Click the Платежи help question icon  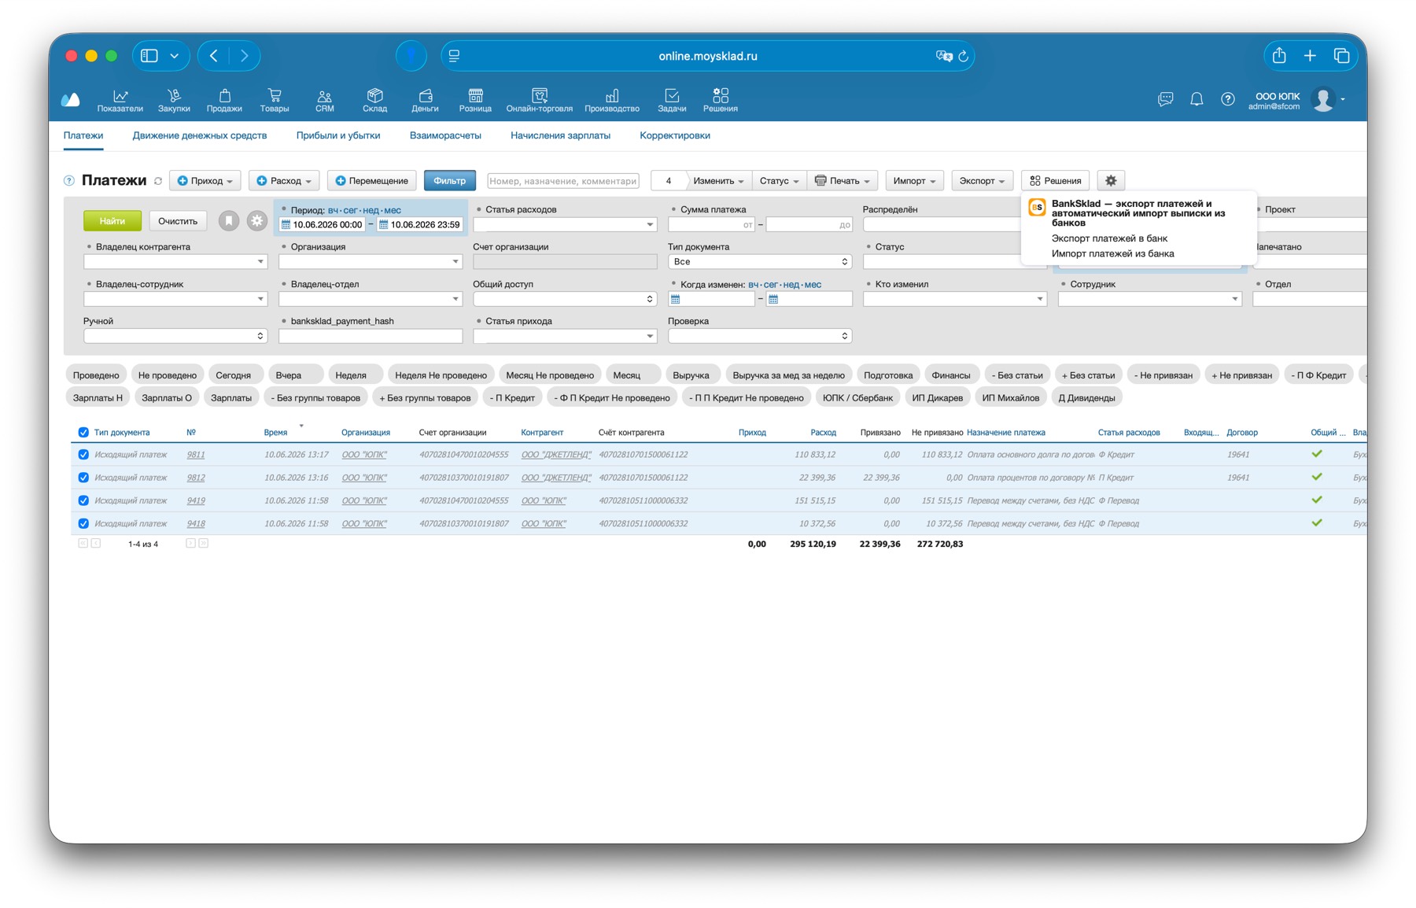pos(69,181)
